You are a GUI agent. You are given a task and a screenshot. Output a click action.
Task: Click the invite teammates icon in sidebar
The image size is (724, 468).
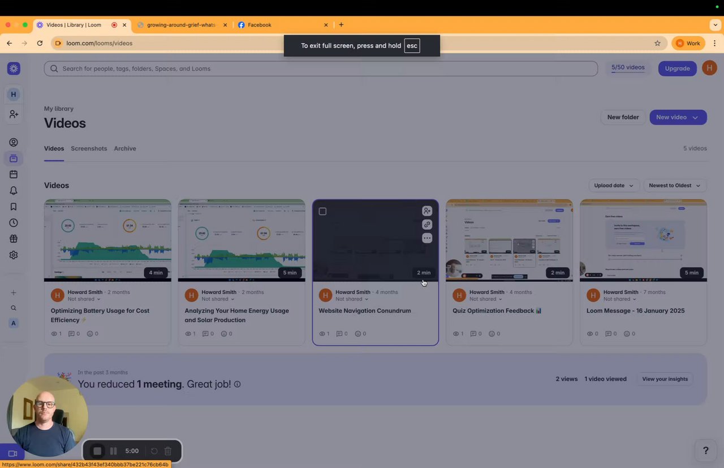(14, 114)
